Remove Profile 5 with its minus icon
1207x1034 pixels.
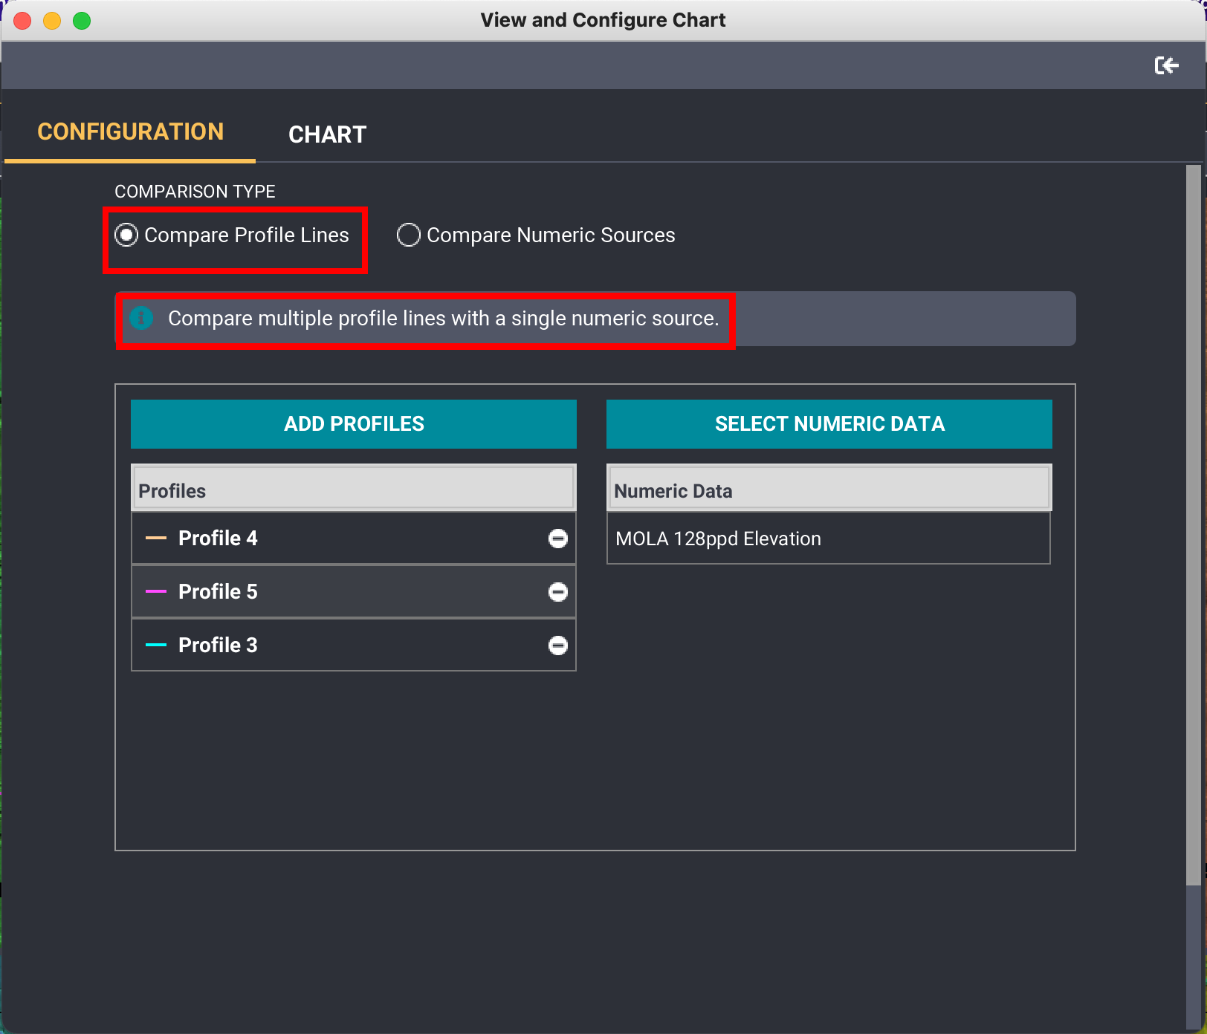point(558,592)
